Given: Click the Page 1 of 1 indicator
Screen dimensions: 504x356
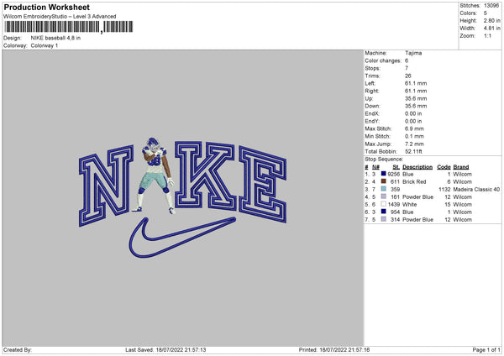Looking at the screenshot, I should [x=486, y=349].
